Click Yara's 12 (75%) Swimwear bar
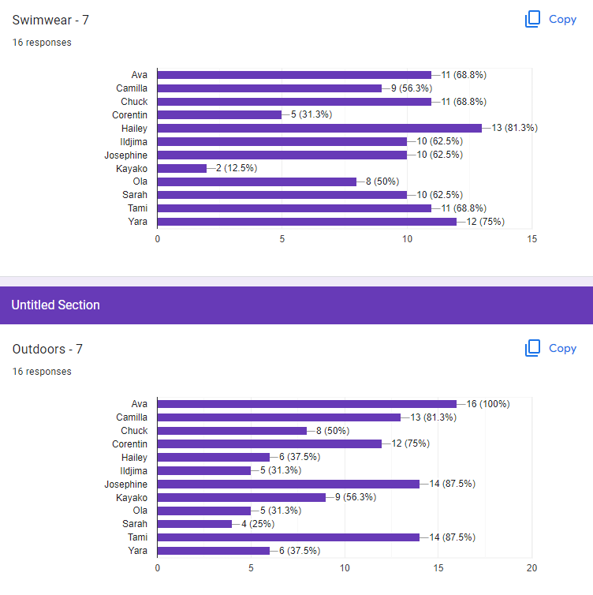This screenshot has height=595, width=593. pos(307,222)
